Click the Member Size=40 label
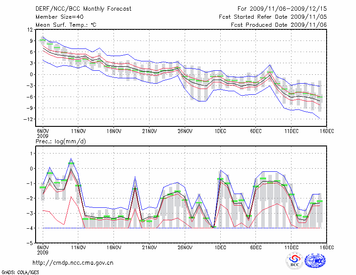This screenshot has height=275, width=356. [56, 17]
